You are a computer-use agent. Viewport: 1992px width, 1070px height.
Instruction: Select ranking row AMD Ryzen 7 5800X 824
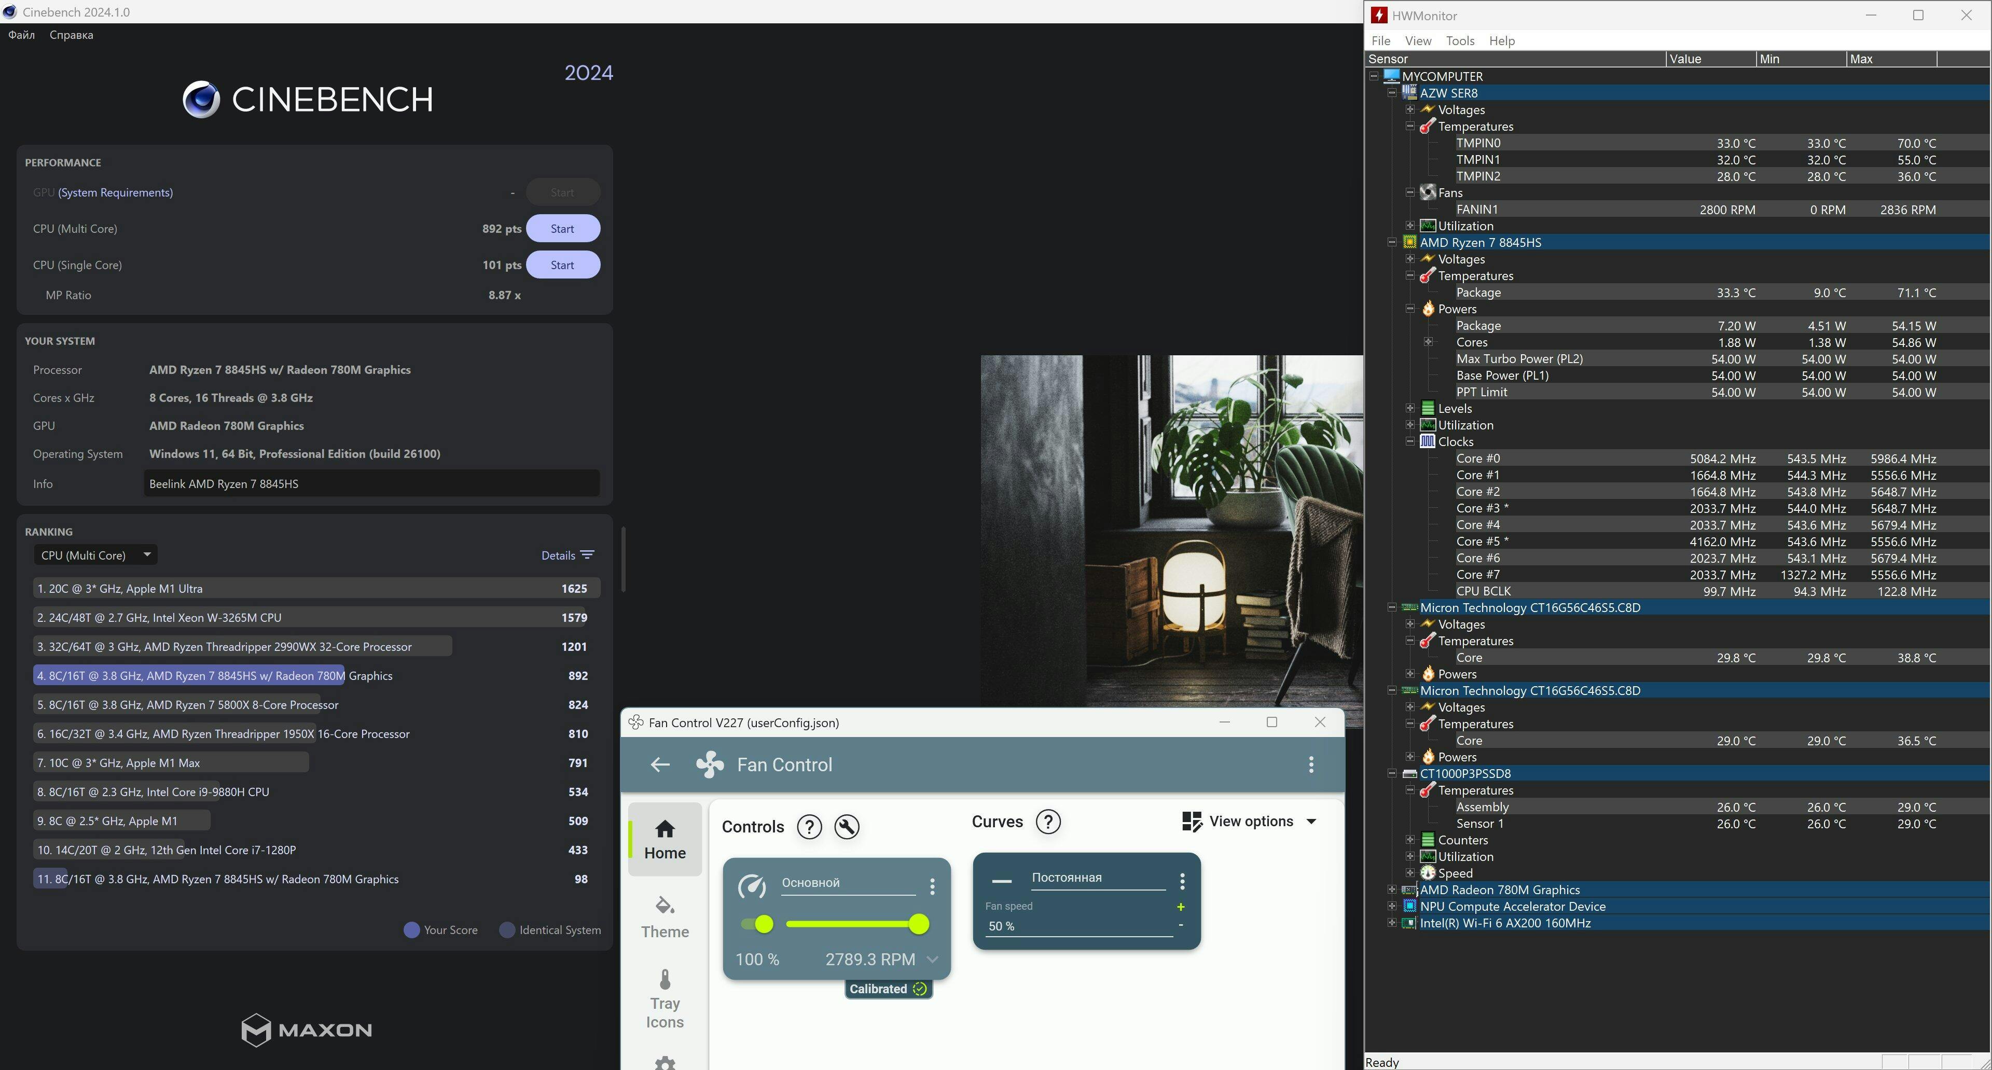316,705
